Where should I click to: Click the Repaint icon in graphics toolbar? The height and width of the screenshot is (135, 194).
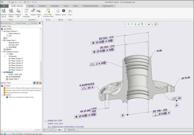(135, 24)
